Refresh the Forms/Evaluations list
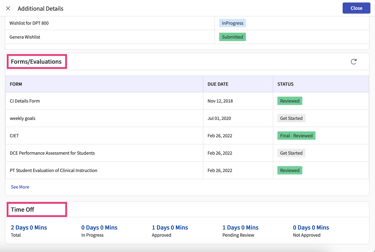The image size is (375, 252). point(354,61)
